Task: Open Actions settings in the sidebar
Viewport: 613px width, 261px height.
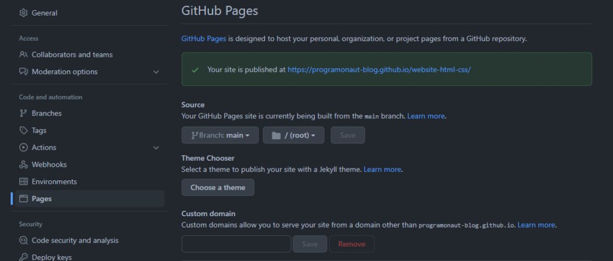Action: coord(44,148)
